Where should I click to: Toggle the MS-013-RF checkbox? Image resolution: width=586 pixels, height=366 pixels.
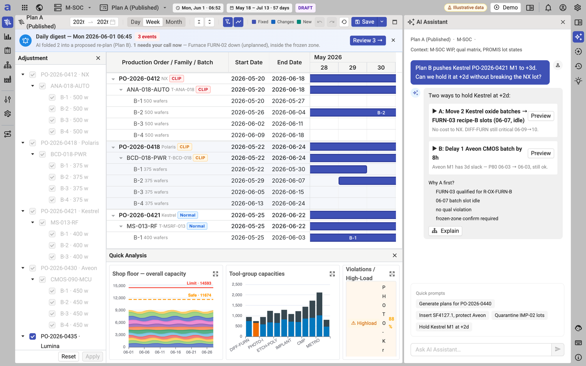(42, 223)
